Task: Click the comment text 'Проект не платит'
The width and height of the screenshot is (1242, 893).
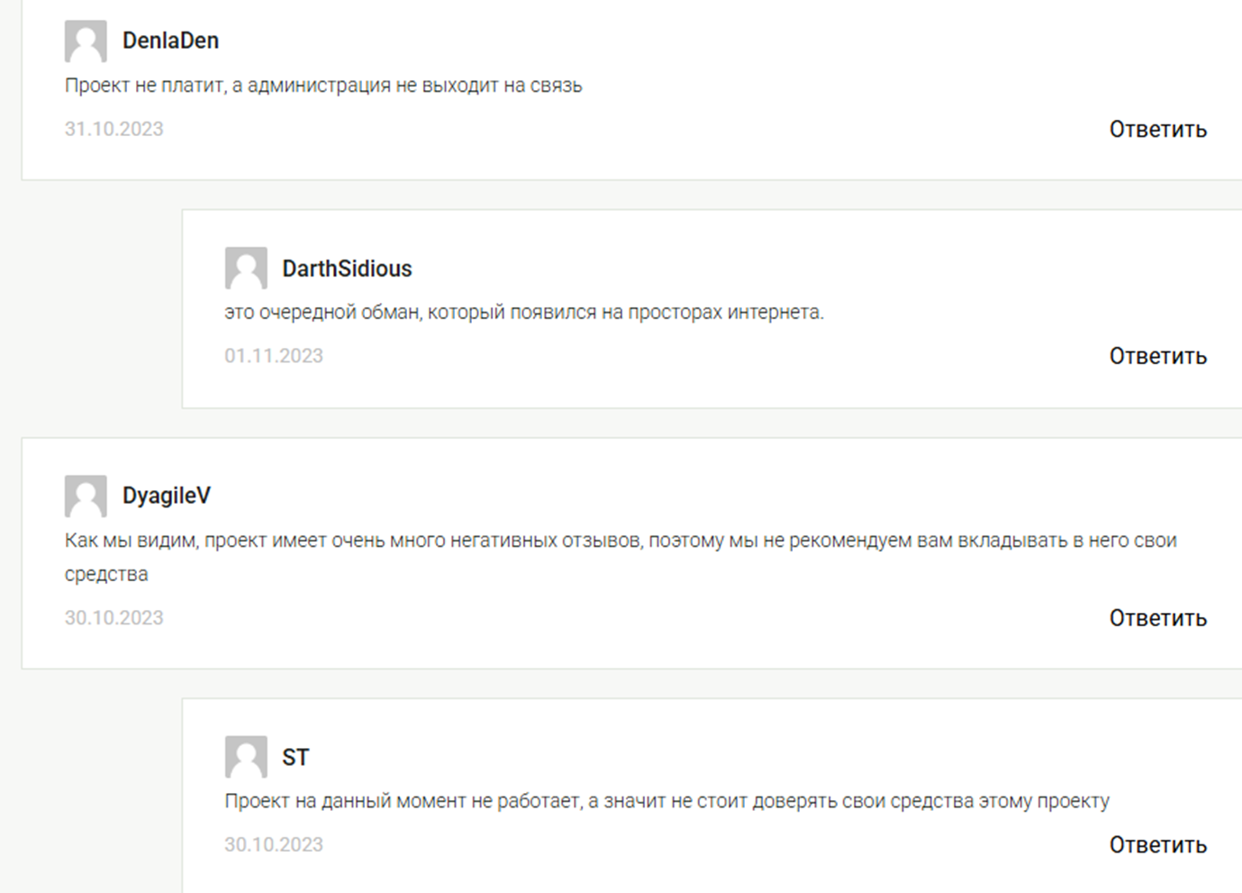Action: (x=323, y=86)
